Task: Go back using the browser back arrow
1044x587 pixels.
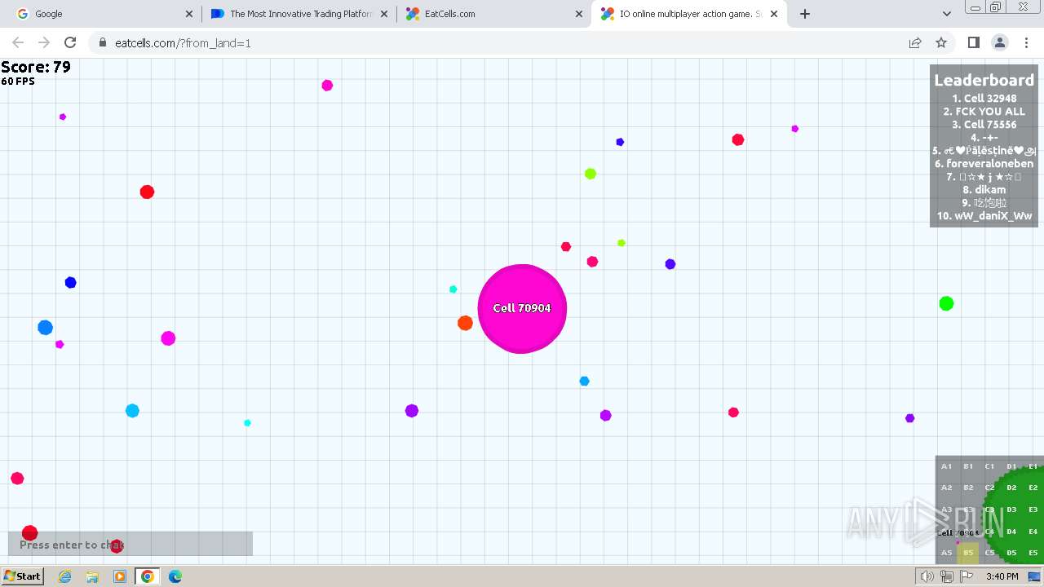Action: (x=18, y=42)
